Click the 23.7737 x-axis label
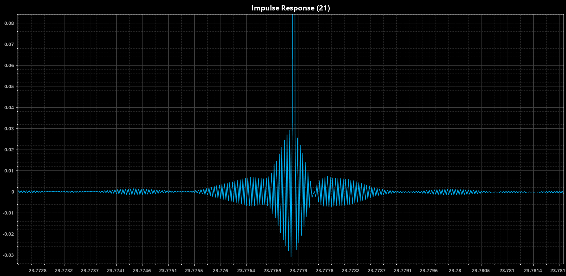 tap(90, 270)
